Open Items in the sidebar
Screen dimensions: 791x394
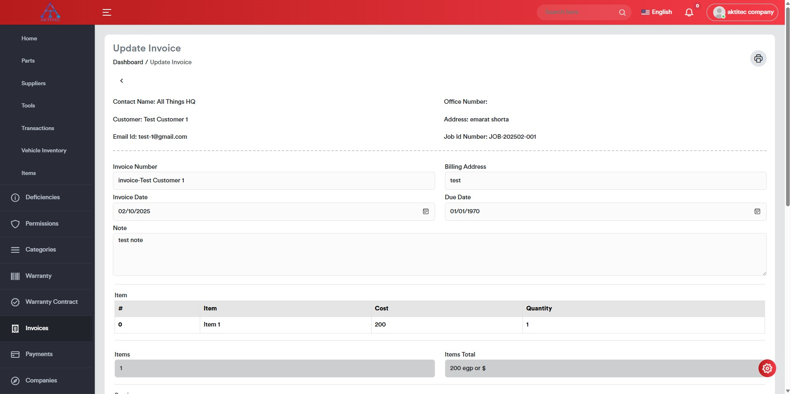coord(28,173)
